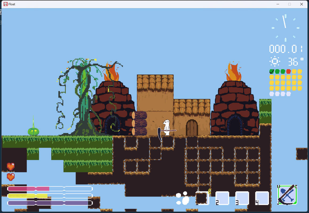Click the green pumpkin on the grass

33,131
